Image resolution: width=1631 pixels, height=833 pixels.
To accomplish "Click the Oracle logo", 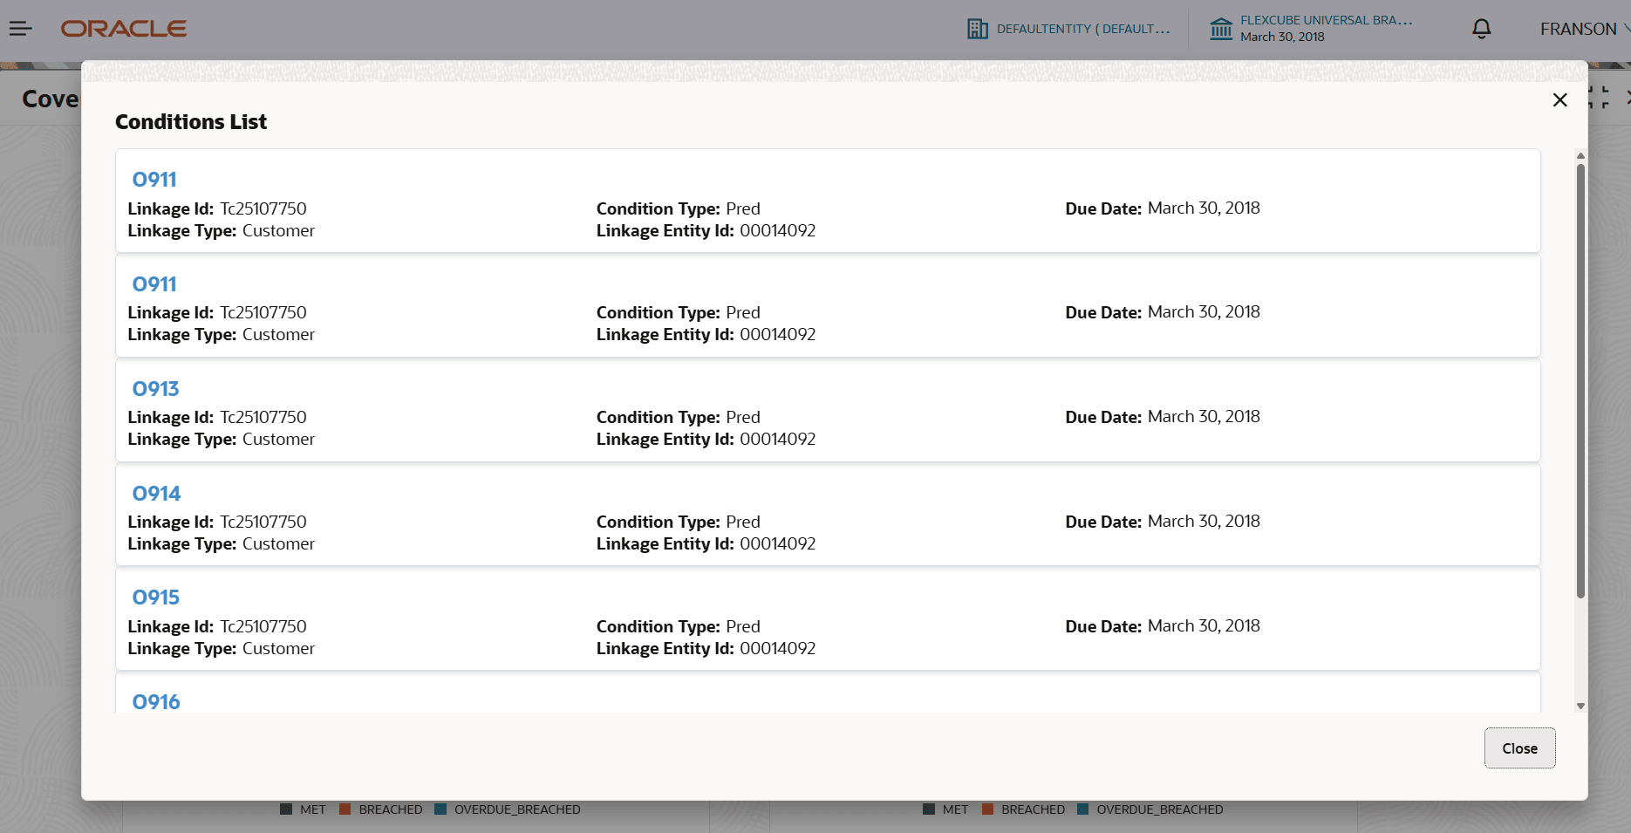I will 124,29.
